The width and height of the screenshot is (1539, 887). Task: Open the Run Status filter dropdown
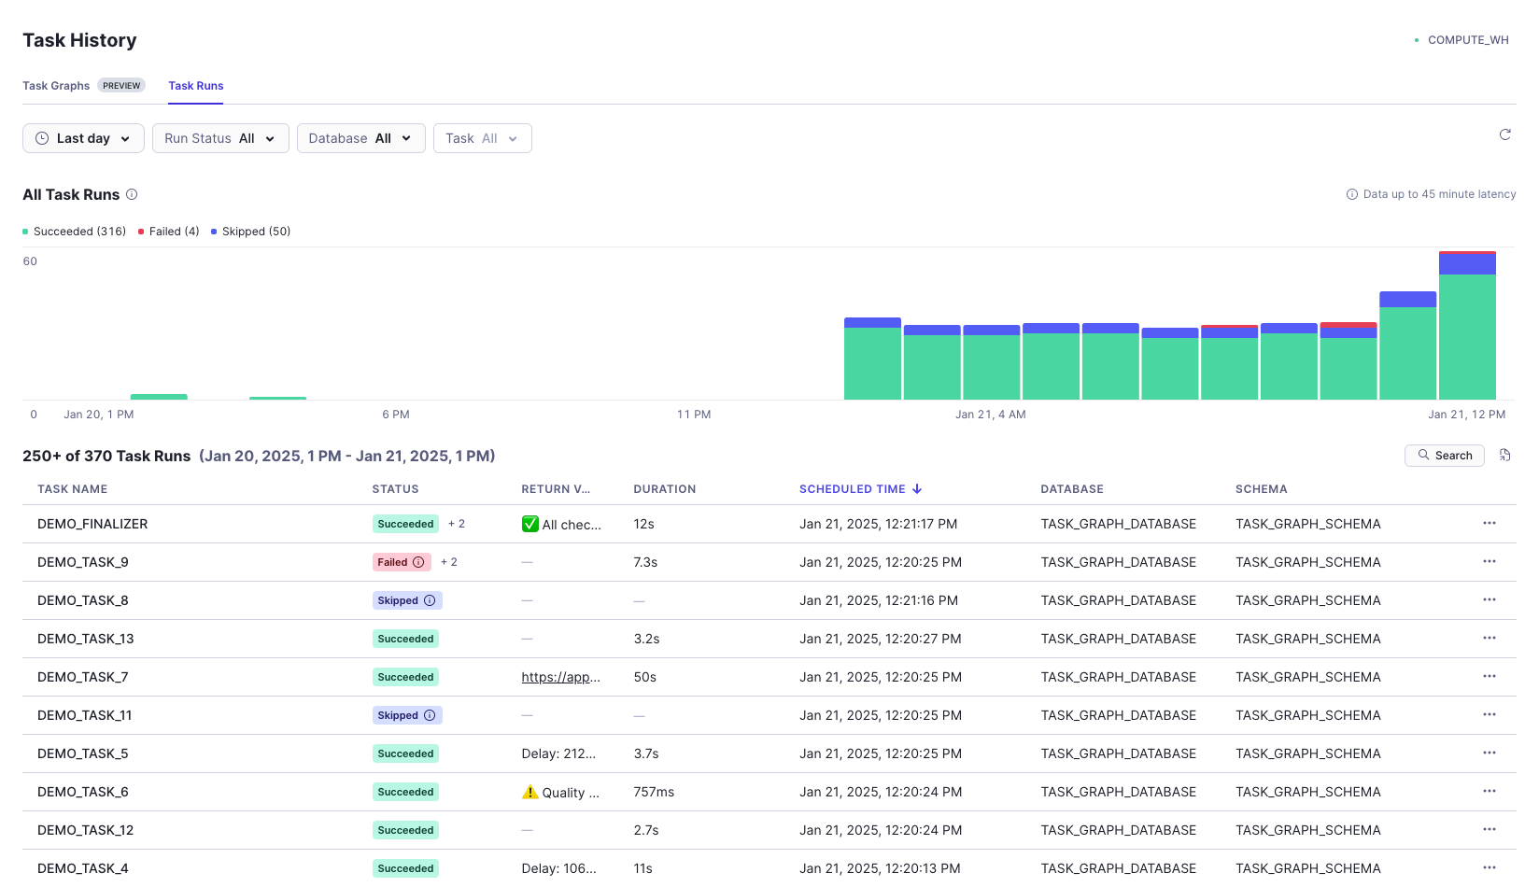pos(220,138)
